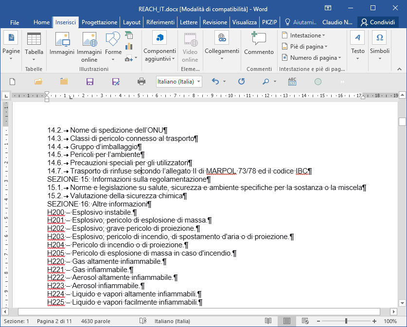Click the print icon in quick toolbar

142,82
